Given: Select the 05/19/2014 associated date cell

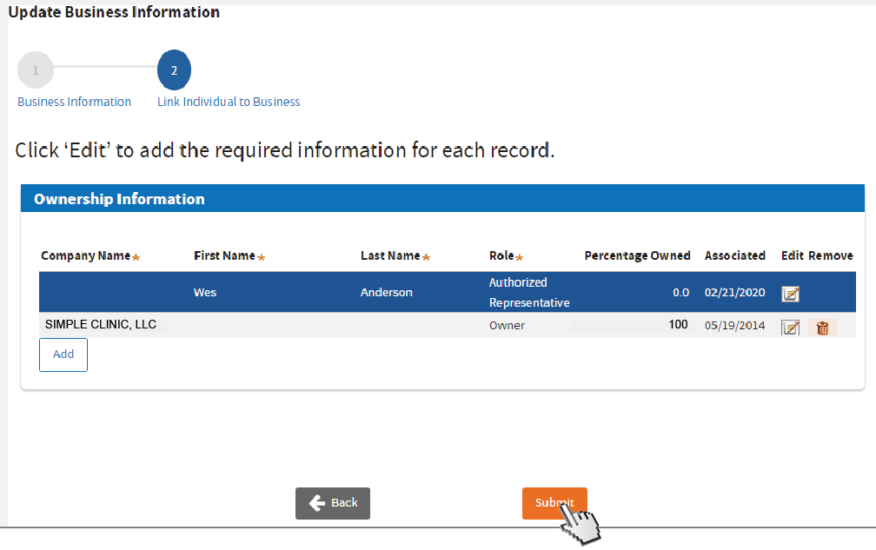Looking at the screenshot, I should (x=734, y=325).
